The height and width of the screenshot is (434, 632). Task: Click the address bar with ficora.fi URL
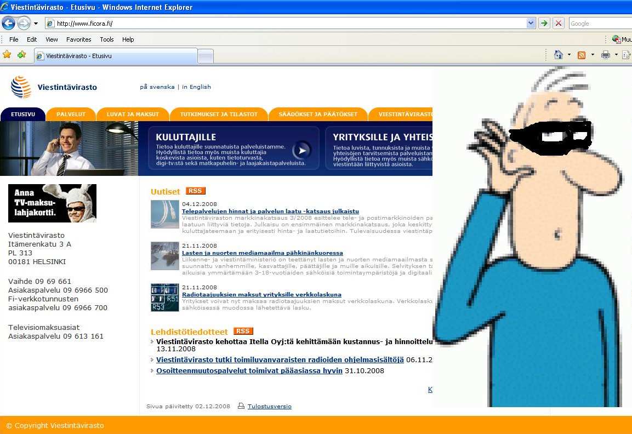point(286,24)
